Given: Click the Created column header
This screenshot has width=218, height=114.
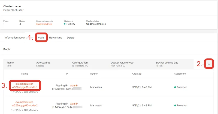Looking at the screenshot, I should coord(137,74).
